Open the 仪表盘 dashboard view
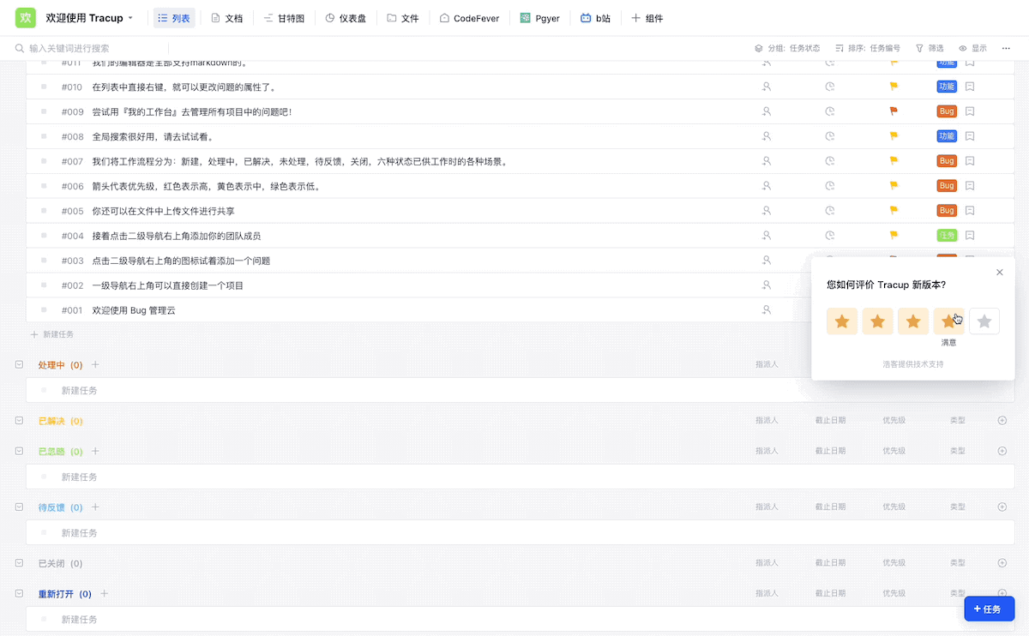This screenshot has height=636, width=1029. 346,17
